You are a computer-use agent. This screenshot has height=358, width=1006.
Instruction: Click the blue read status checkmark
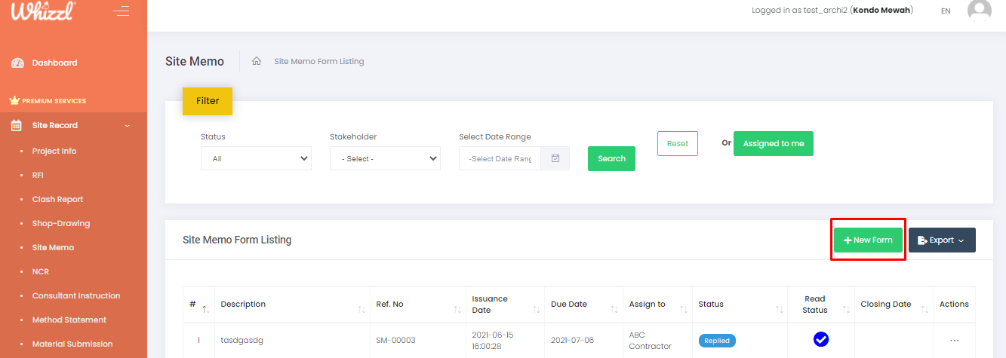(820, 340)
